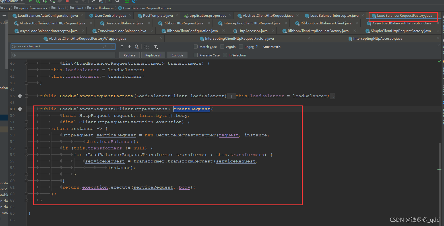
Task: Click new line icon in search field
Action: point(104,47)
